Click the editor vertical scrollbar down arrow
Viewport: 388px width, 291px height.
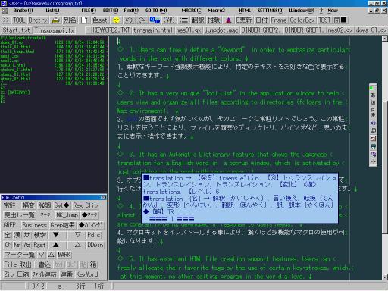point(385,277)
